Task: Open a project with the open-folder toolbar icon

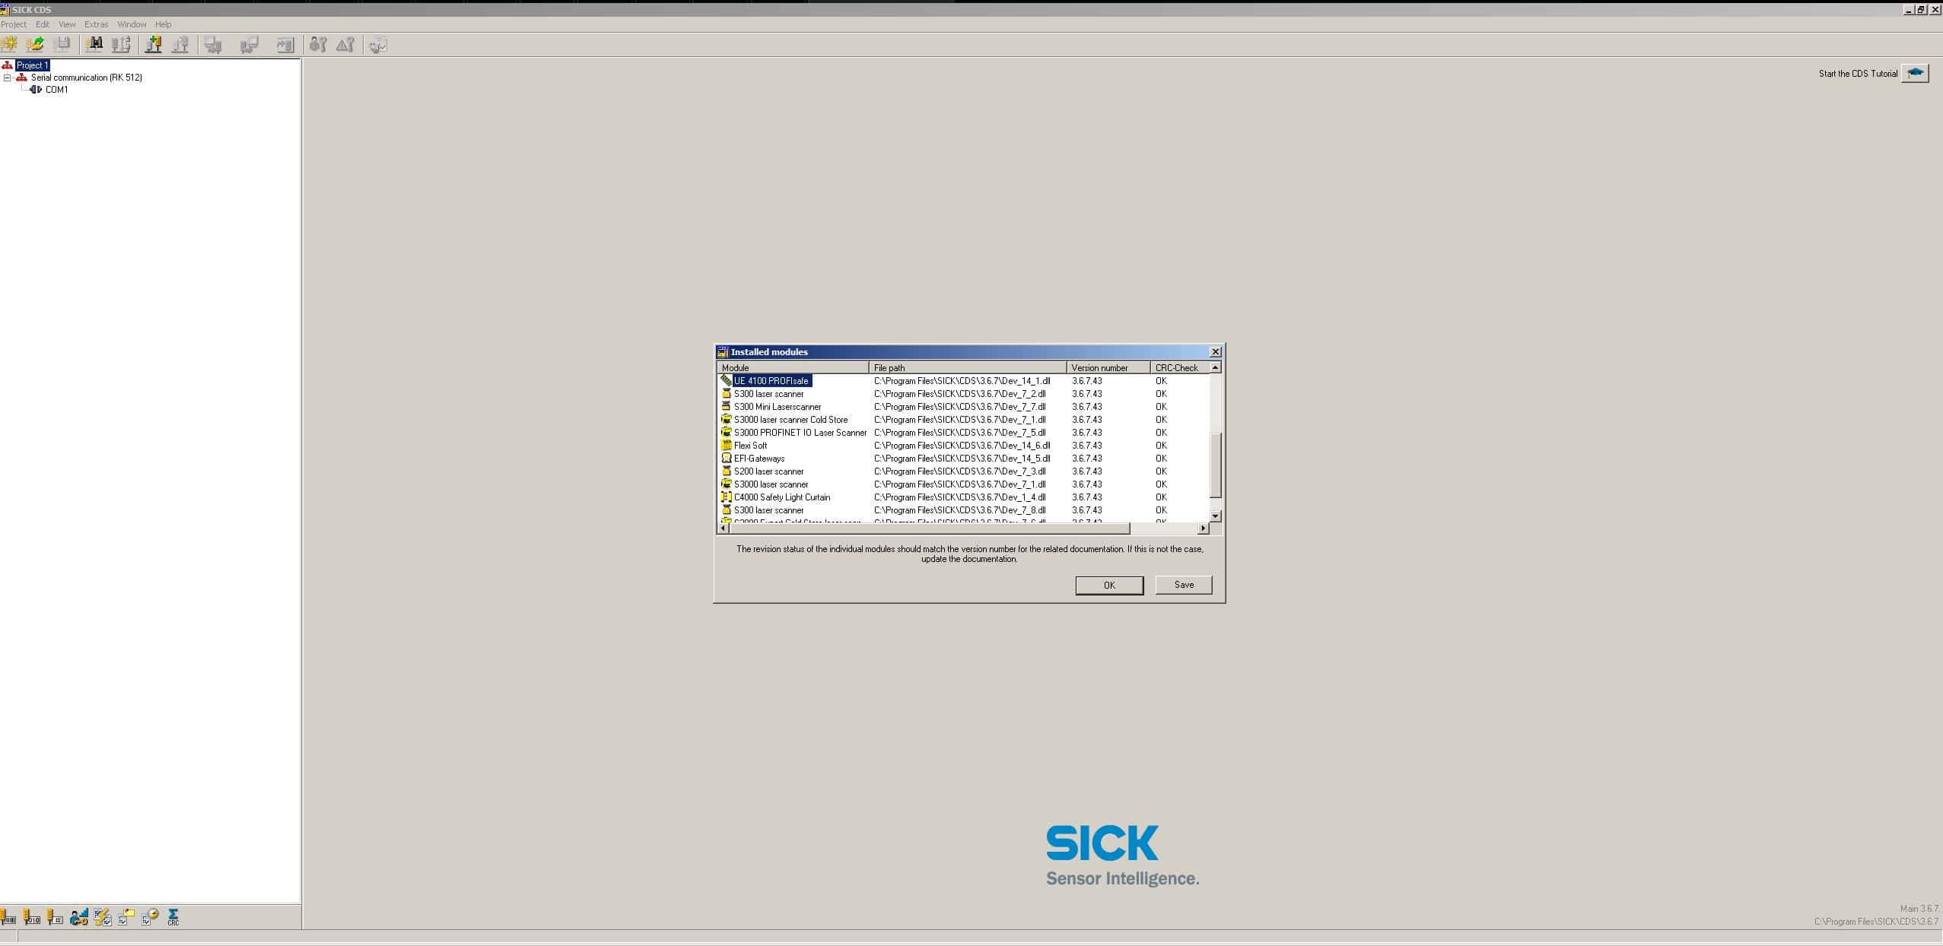Action: (x=35, y=44)
